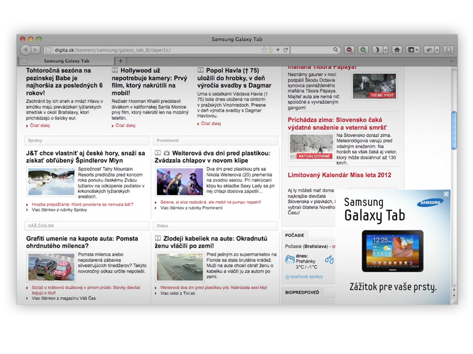This screenshot has width=473, height=354.
Task: Open Viac článkov z magazínu Váš Čas
Action: pyautogui.click(x=64, y=298)
